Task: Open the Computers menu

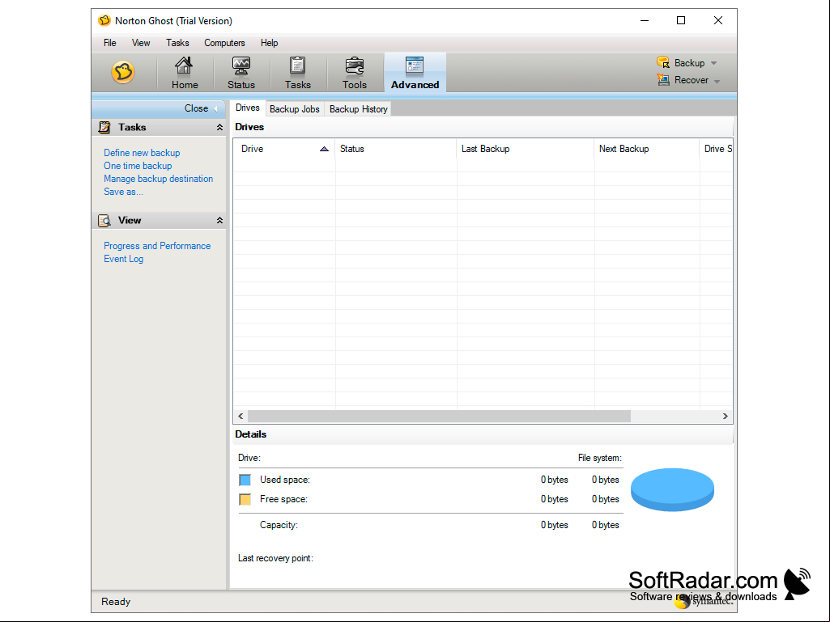Action: (224, 43)
